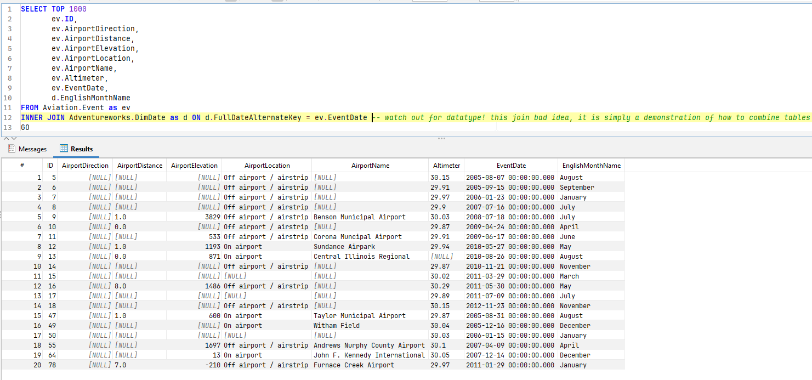Select the Benson Municipal Airport cell
Image resolution: width=812 pixels, height=380 pixels.
click(x=360, y=217)
